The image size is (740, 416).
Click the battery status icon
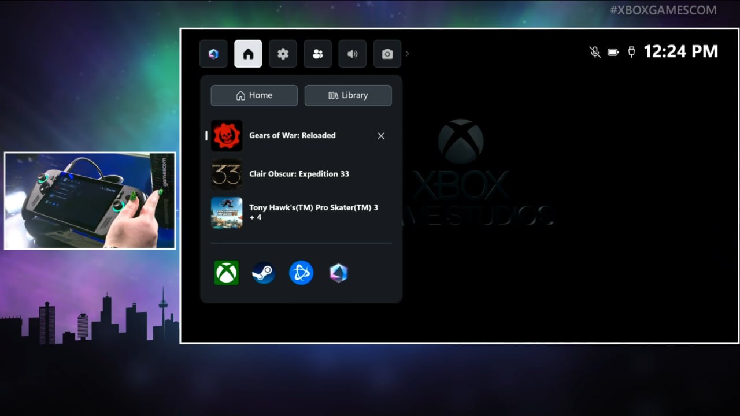[613, 52]
